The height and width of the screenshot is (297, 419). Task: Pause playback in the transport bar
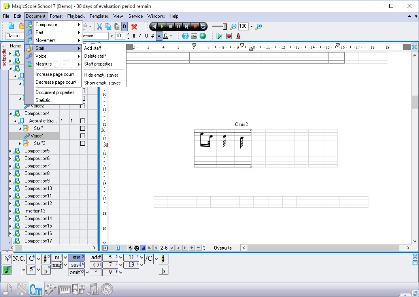tap(179, 26)
